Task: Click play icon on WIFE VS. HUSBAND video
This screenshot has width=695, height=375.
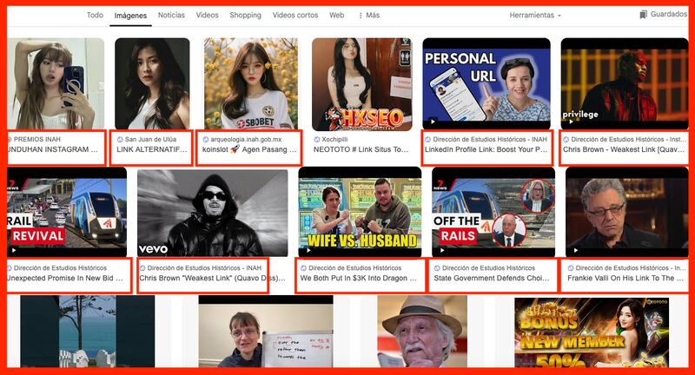Action: pos(308,250)
